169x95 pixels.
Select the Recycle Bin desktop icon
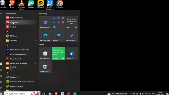pyautogui.click(x=3, y=4)
